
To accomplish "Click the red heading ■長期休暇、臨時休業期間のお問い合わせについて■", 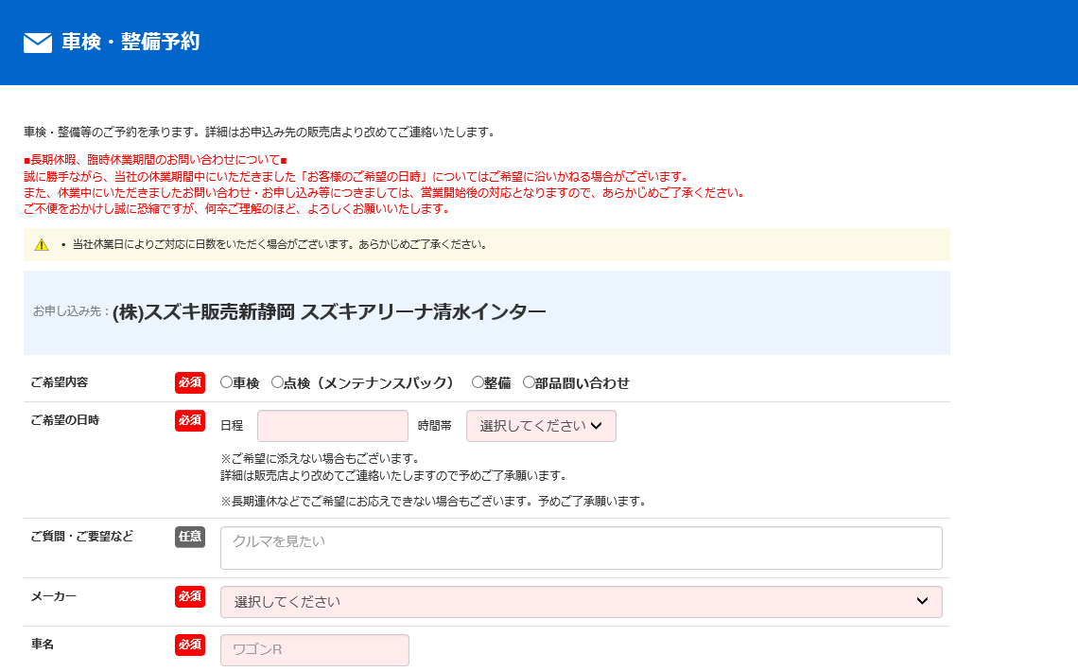I will 155,160.
